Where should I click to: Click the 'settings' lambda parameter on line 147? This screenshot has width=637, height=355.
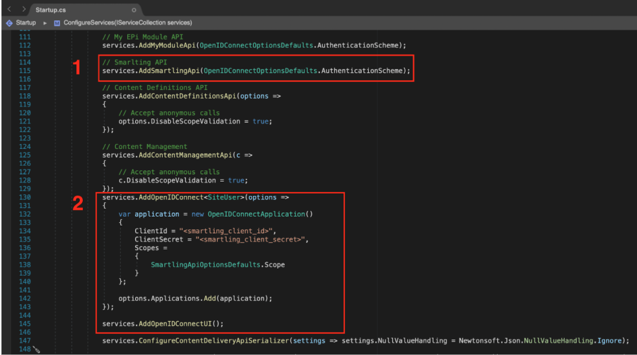pos(309,341)
